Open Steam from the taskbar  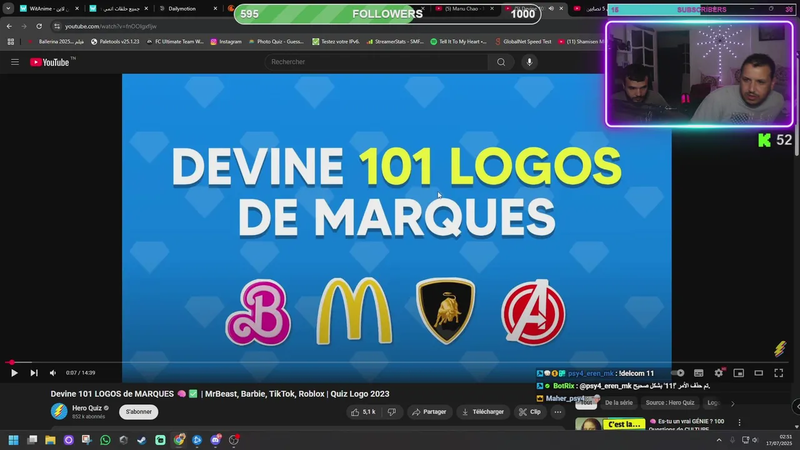pos(142,440)
